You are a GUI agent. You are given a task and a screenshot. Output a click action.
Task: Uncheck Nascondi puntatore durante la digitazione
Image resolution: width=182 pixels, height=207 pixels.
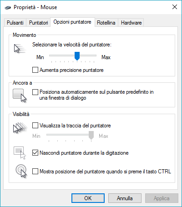click(35, 153)
